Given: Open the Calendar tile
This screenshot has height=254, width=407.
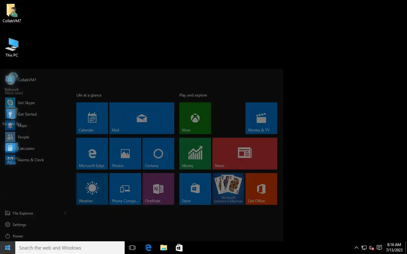Looking at the screenshot, I should point(92,118).
